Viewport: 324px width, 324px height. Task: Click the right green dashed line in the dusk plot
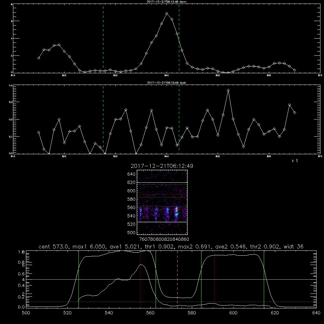click(179, 119)
